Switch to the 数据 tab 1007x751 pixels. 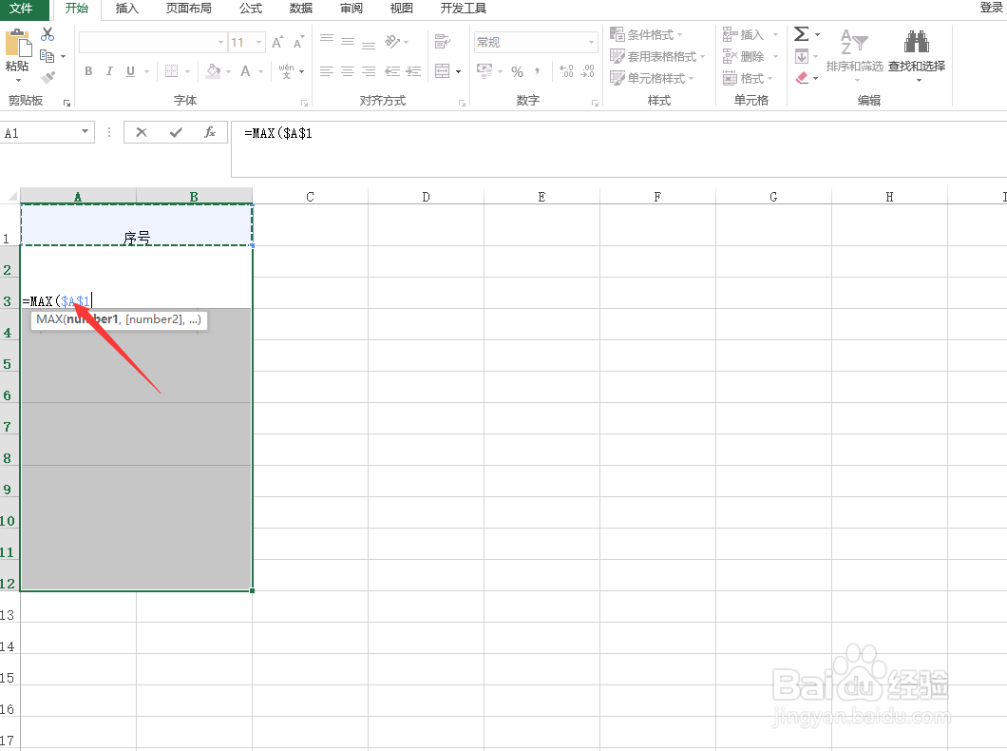coord(300,9)
